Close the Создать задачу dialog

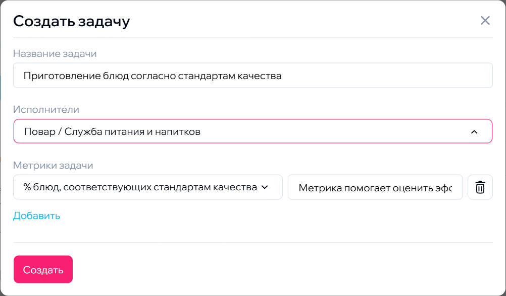(x=485, y=21)
